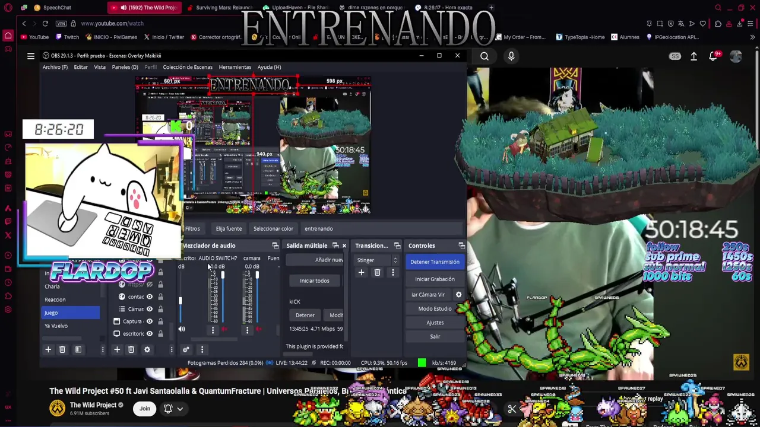This screenshot has height=427, width=760.
Task: Float the Controles dock
Action: point(461,246)
